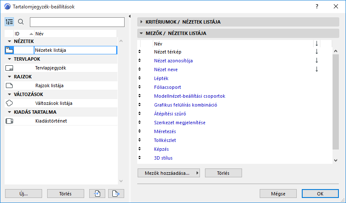Click the Új... button
Image resolution: width=346 pixels, height=203 pixels.
point(24,194)
